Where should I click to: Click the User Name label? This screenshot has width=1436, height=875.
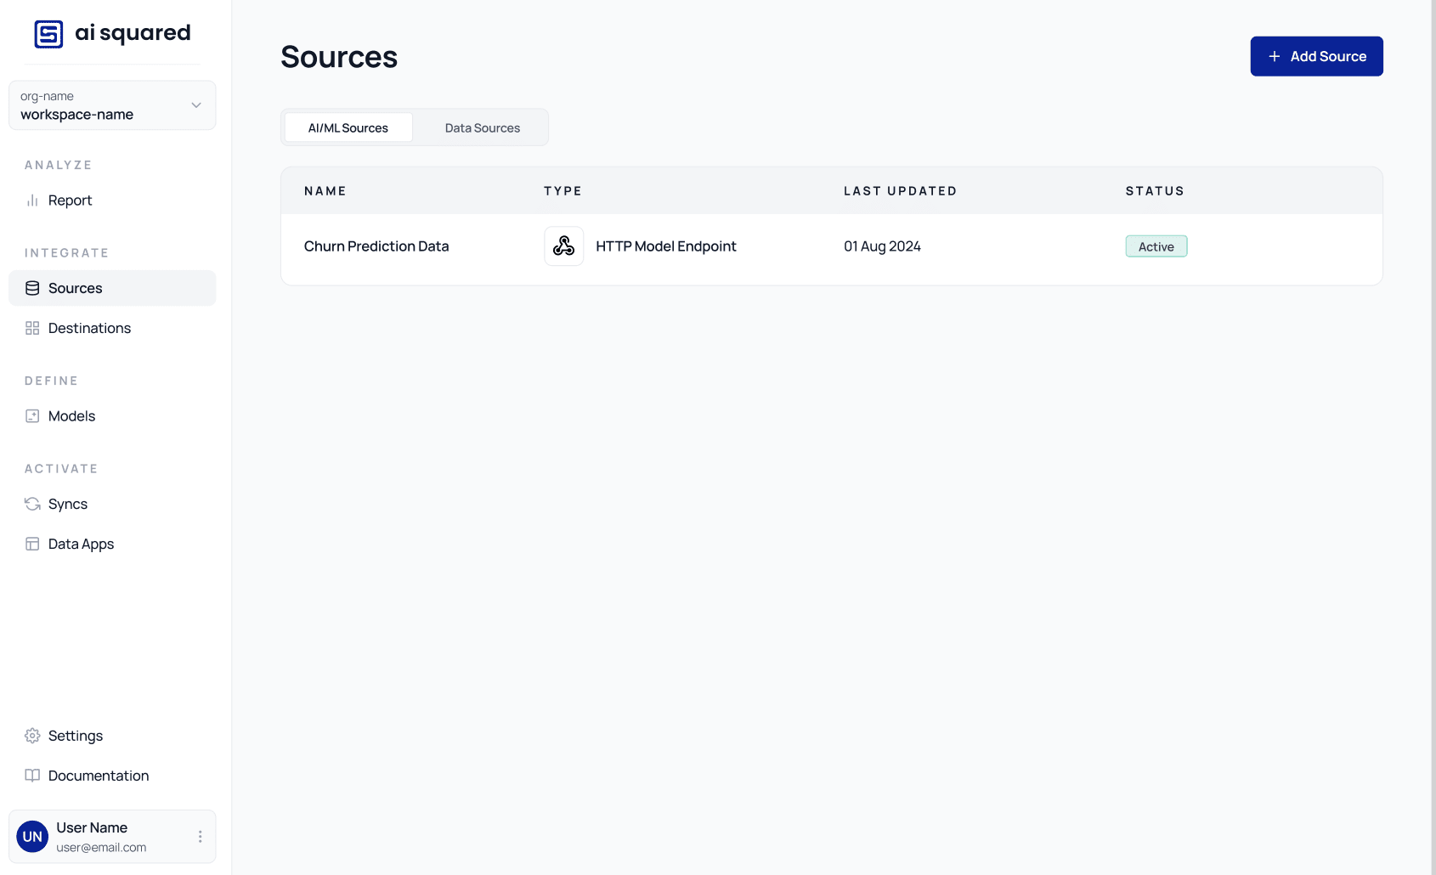point(92,827)
